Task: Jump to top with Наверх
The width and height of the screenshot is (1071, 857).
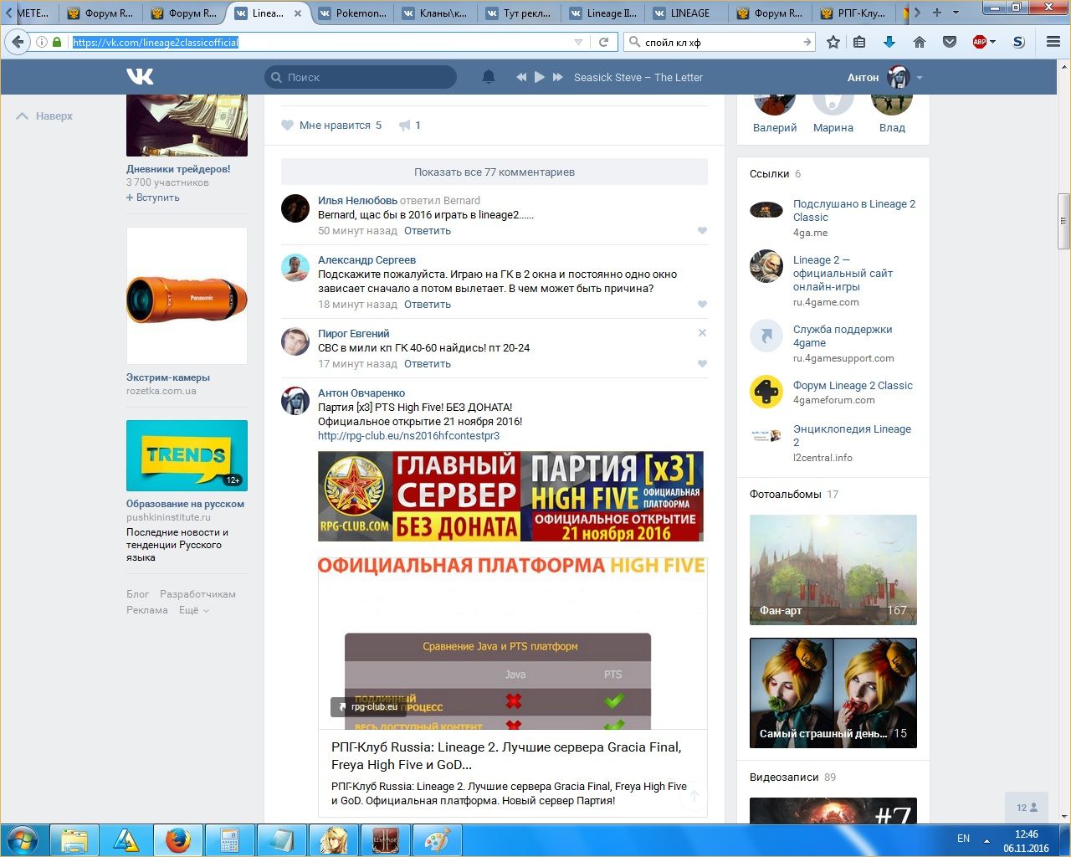Action: pyautogui.click(x=45, y=116)
